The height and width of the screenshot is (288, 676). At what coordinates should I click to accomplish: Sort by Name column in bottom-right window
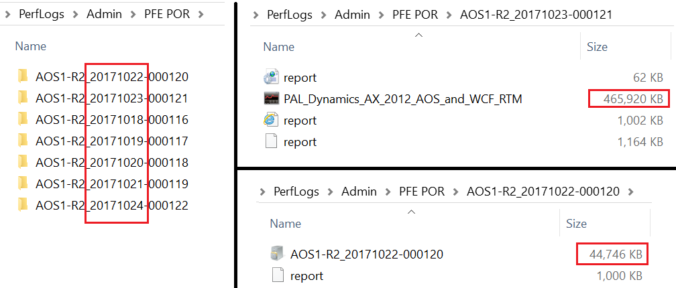pos(286,224)
